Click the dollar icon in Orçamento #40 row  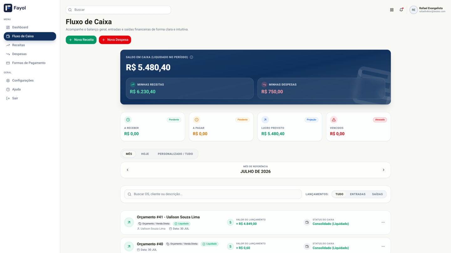[x=230, y=246]
